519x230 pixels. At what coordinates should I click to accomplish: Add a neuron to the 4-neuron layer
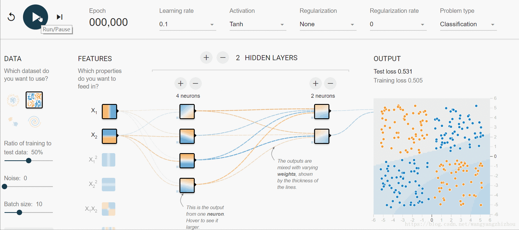tap(181, 83)
